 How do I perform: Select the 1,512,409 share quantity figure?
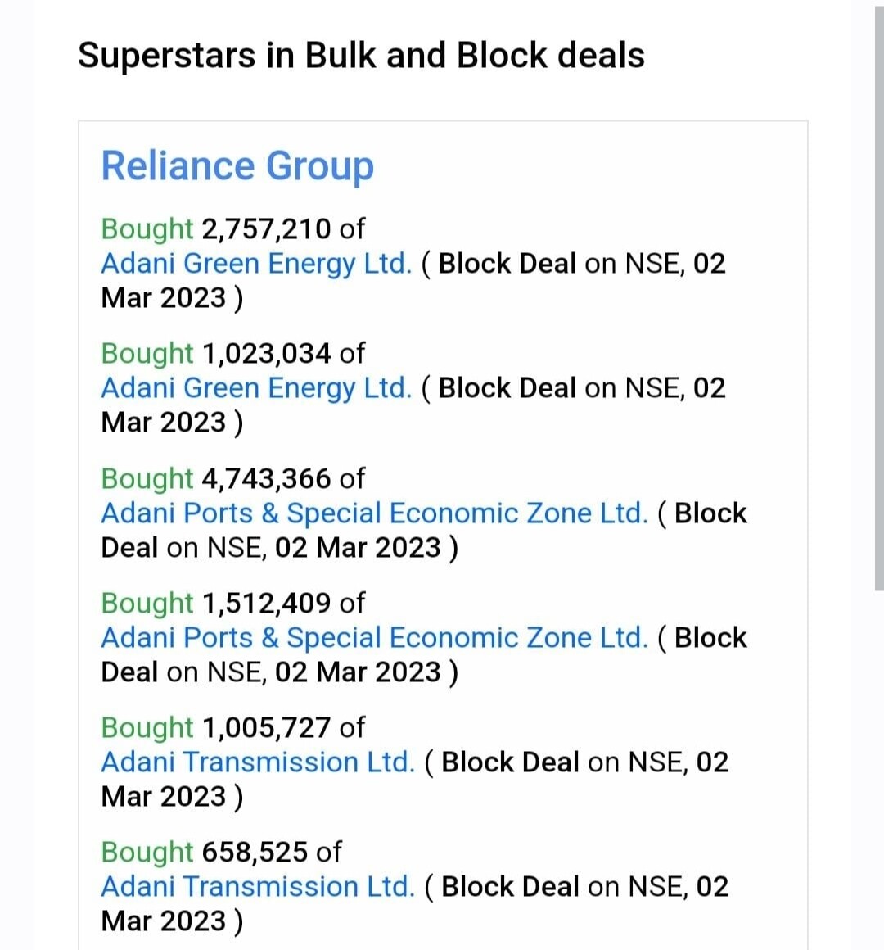(266, 603)
